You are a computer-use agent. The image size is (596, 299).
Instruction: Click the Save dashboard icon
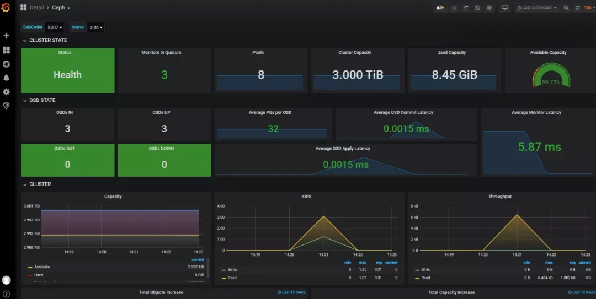click(477, 8)
